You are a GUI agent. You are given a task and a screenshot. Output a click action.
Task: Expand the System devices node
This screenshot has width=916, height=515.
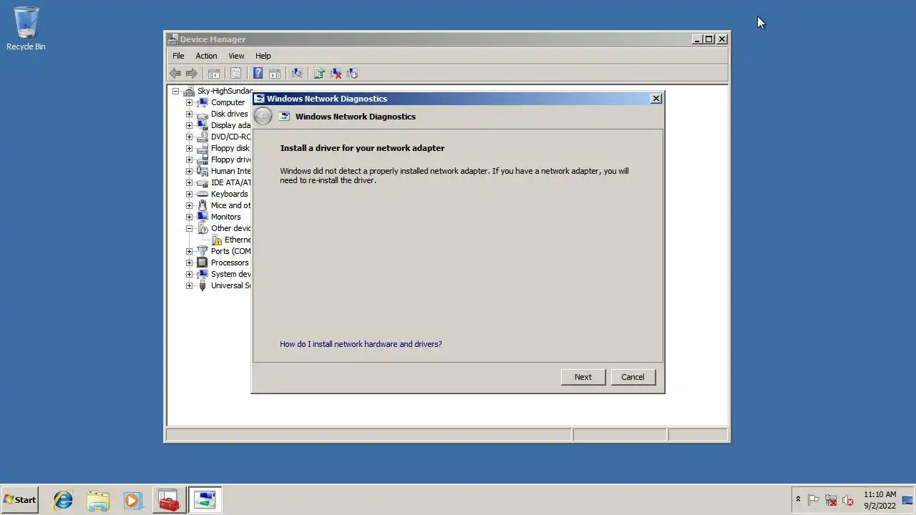[x=189, y=274]
